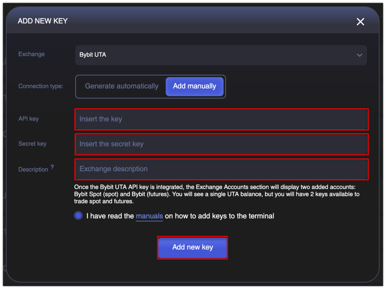Click the Description label text
386x289 pixels.
tap(33, 169)
